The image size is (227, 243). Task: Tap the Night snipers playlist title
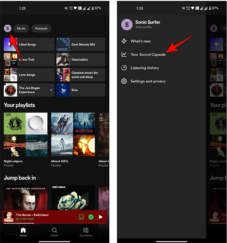coord(13,161)
